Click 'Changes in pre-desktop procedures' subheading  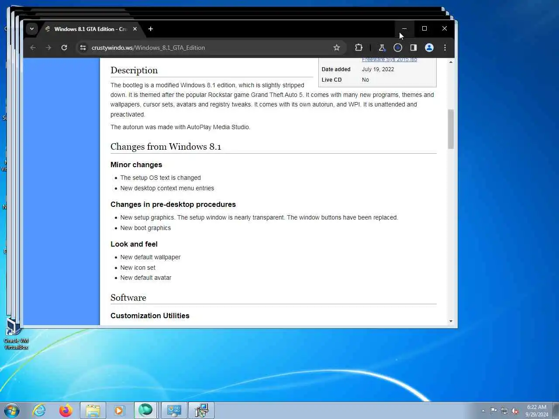pyautogui.click(x=173, y=204)
